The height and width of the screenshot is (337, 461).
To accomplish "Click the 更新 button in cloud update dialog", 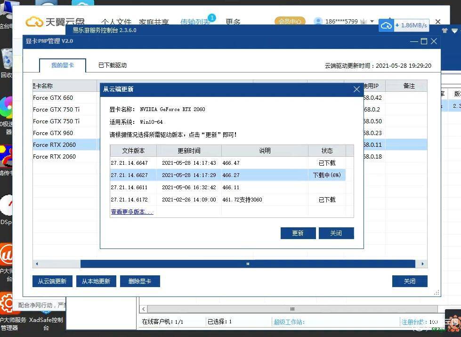I will [x=298, y=233].
